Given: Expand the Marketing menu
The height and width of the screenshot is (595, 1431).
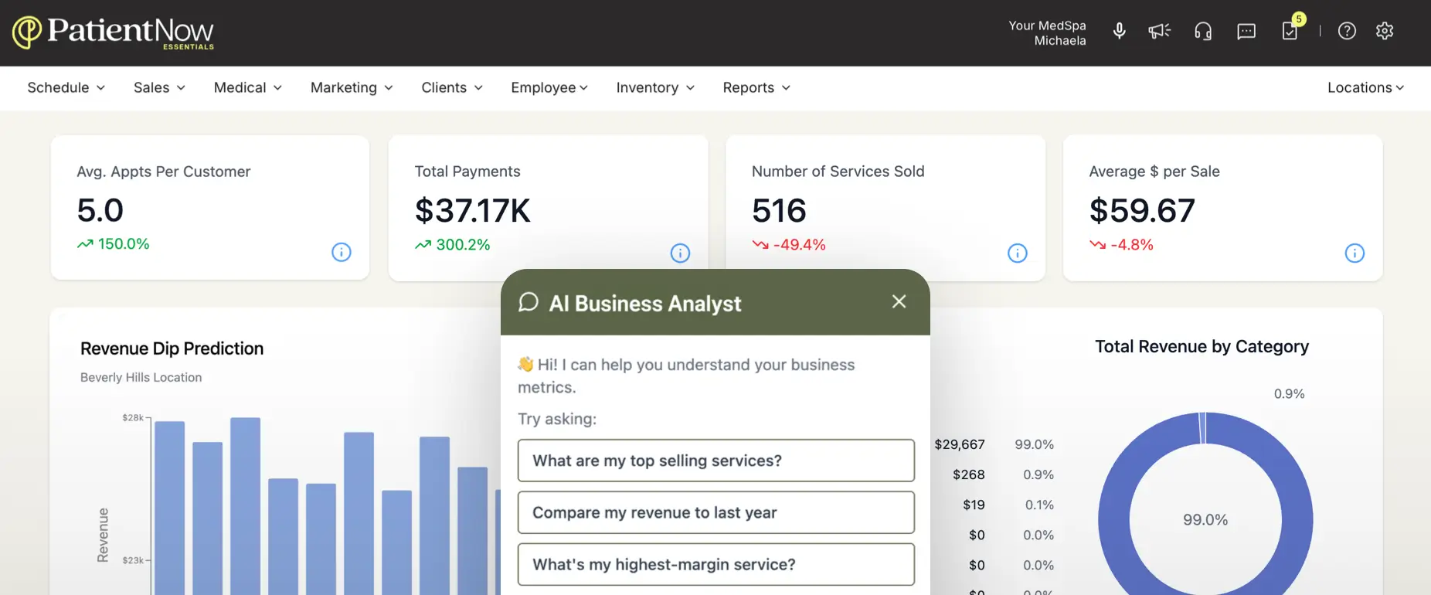Looking at the screenshot, I should point(352,88).
